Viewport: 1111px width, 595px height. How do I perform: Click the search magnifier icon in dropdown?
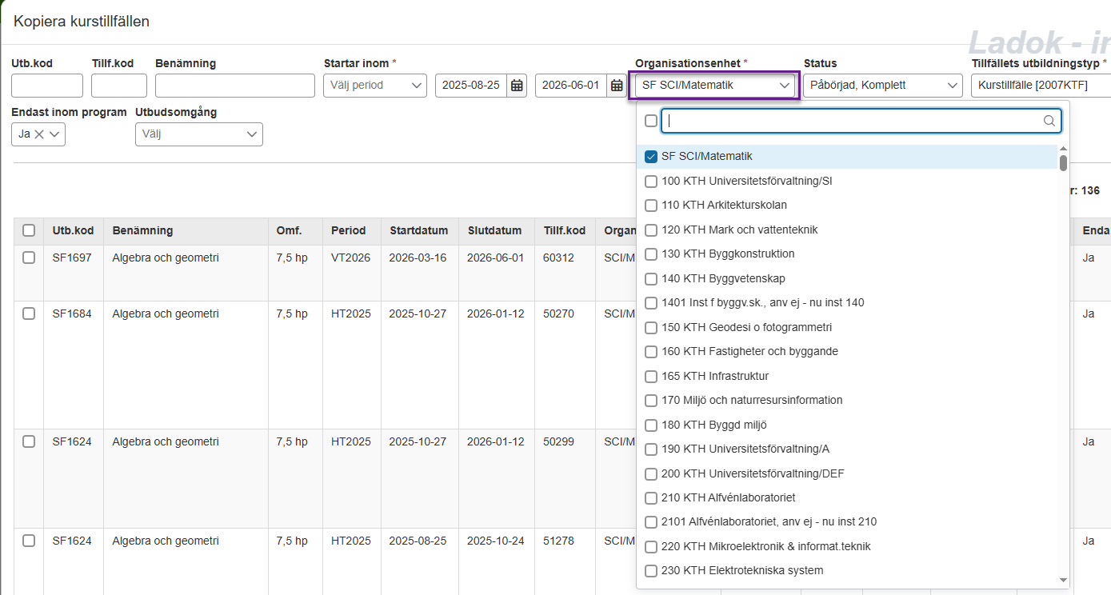pyautogui.click(x=1049, y=121)
